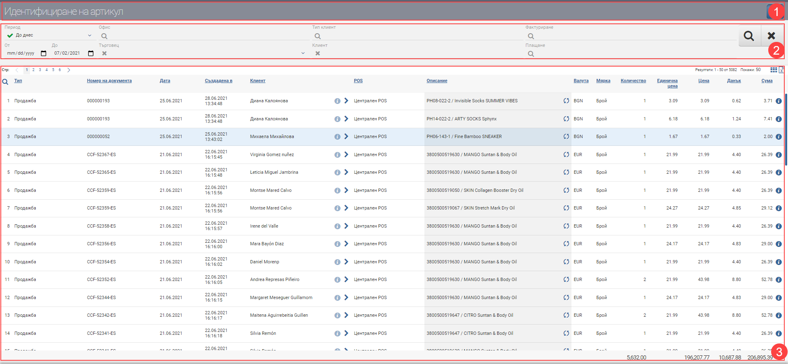Click the large magnifier search button
Viewport: 788px width, 364px height.
[749, 36]
